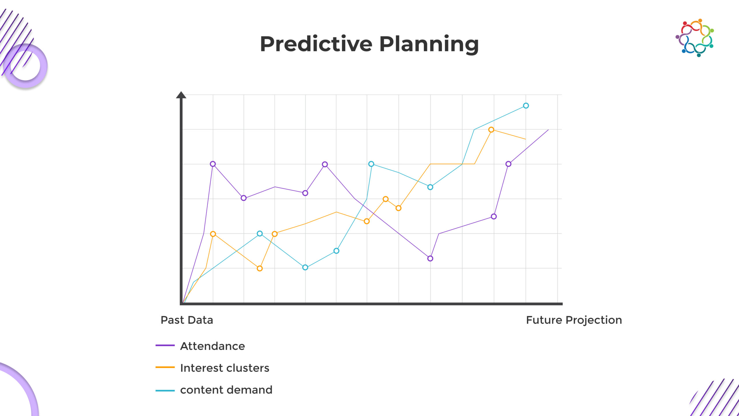Click the lowest teal data point marker

pyautogui.click(x=305, y=268)
